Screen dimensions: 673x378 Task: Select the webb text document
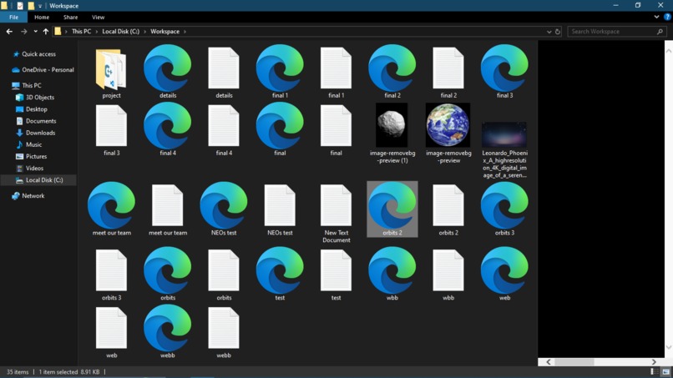[224, 328]
